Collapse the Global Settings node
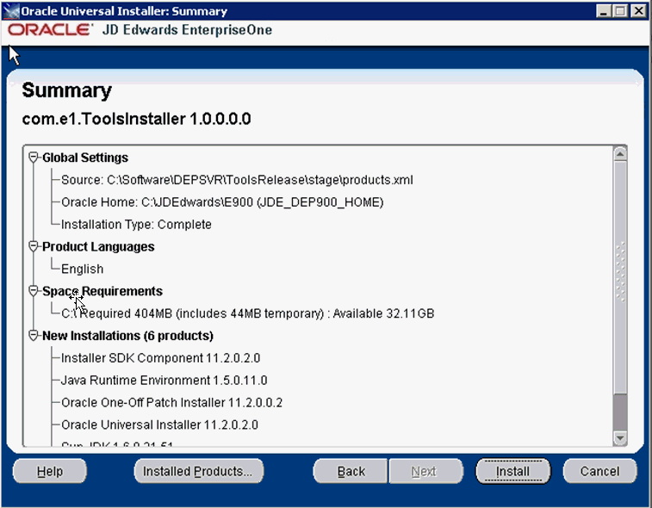The image size is (652, 508). [34, 158]
